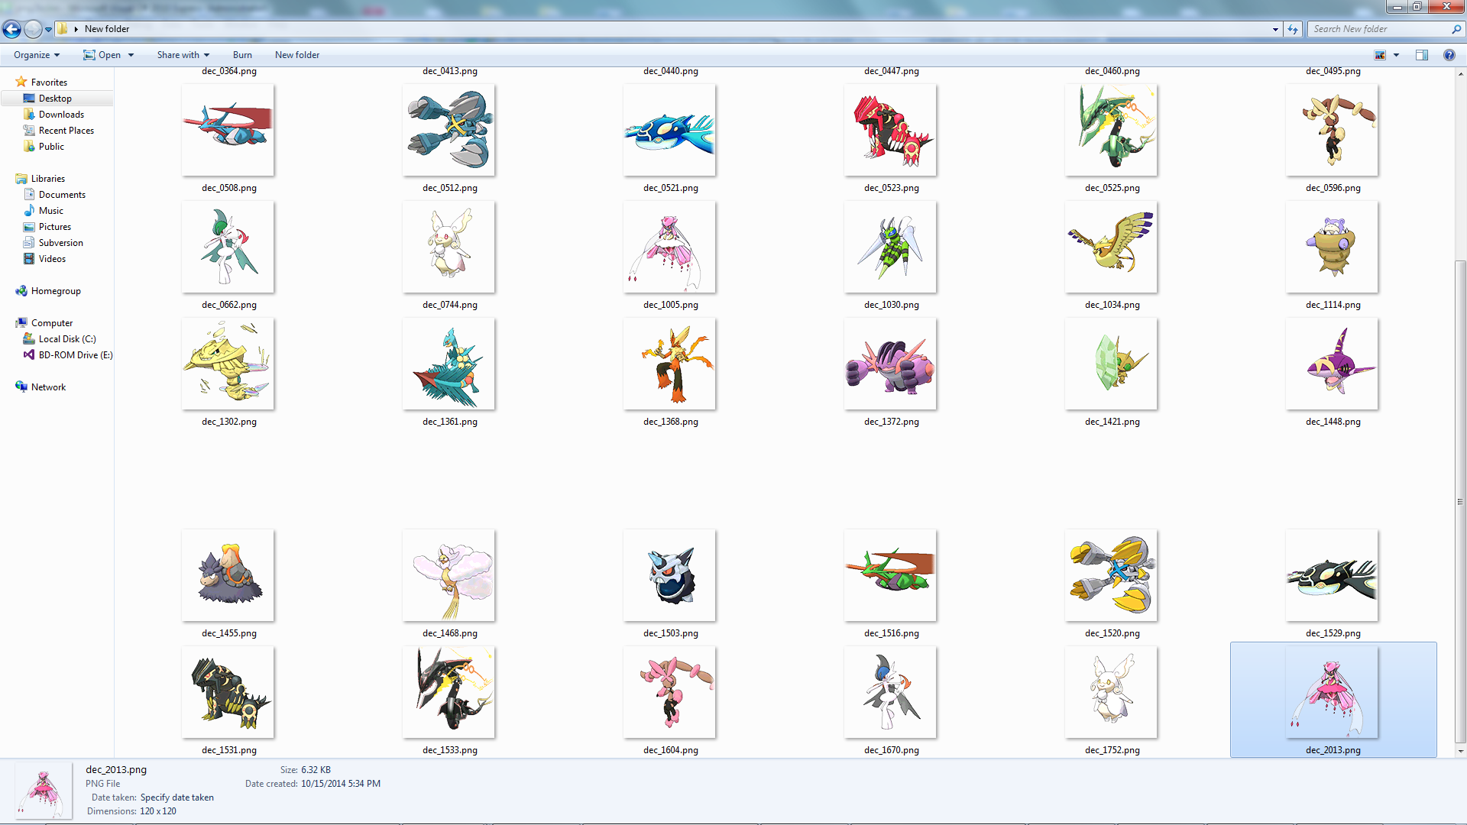1467x825 pixels.
Task: Open BD-ROM Drive (E:)
Action: 76,355
